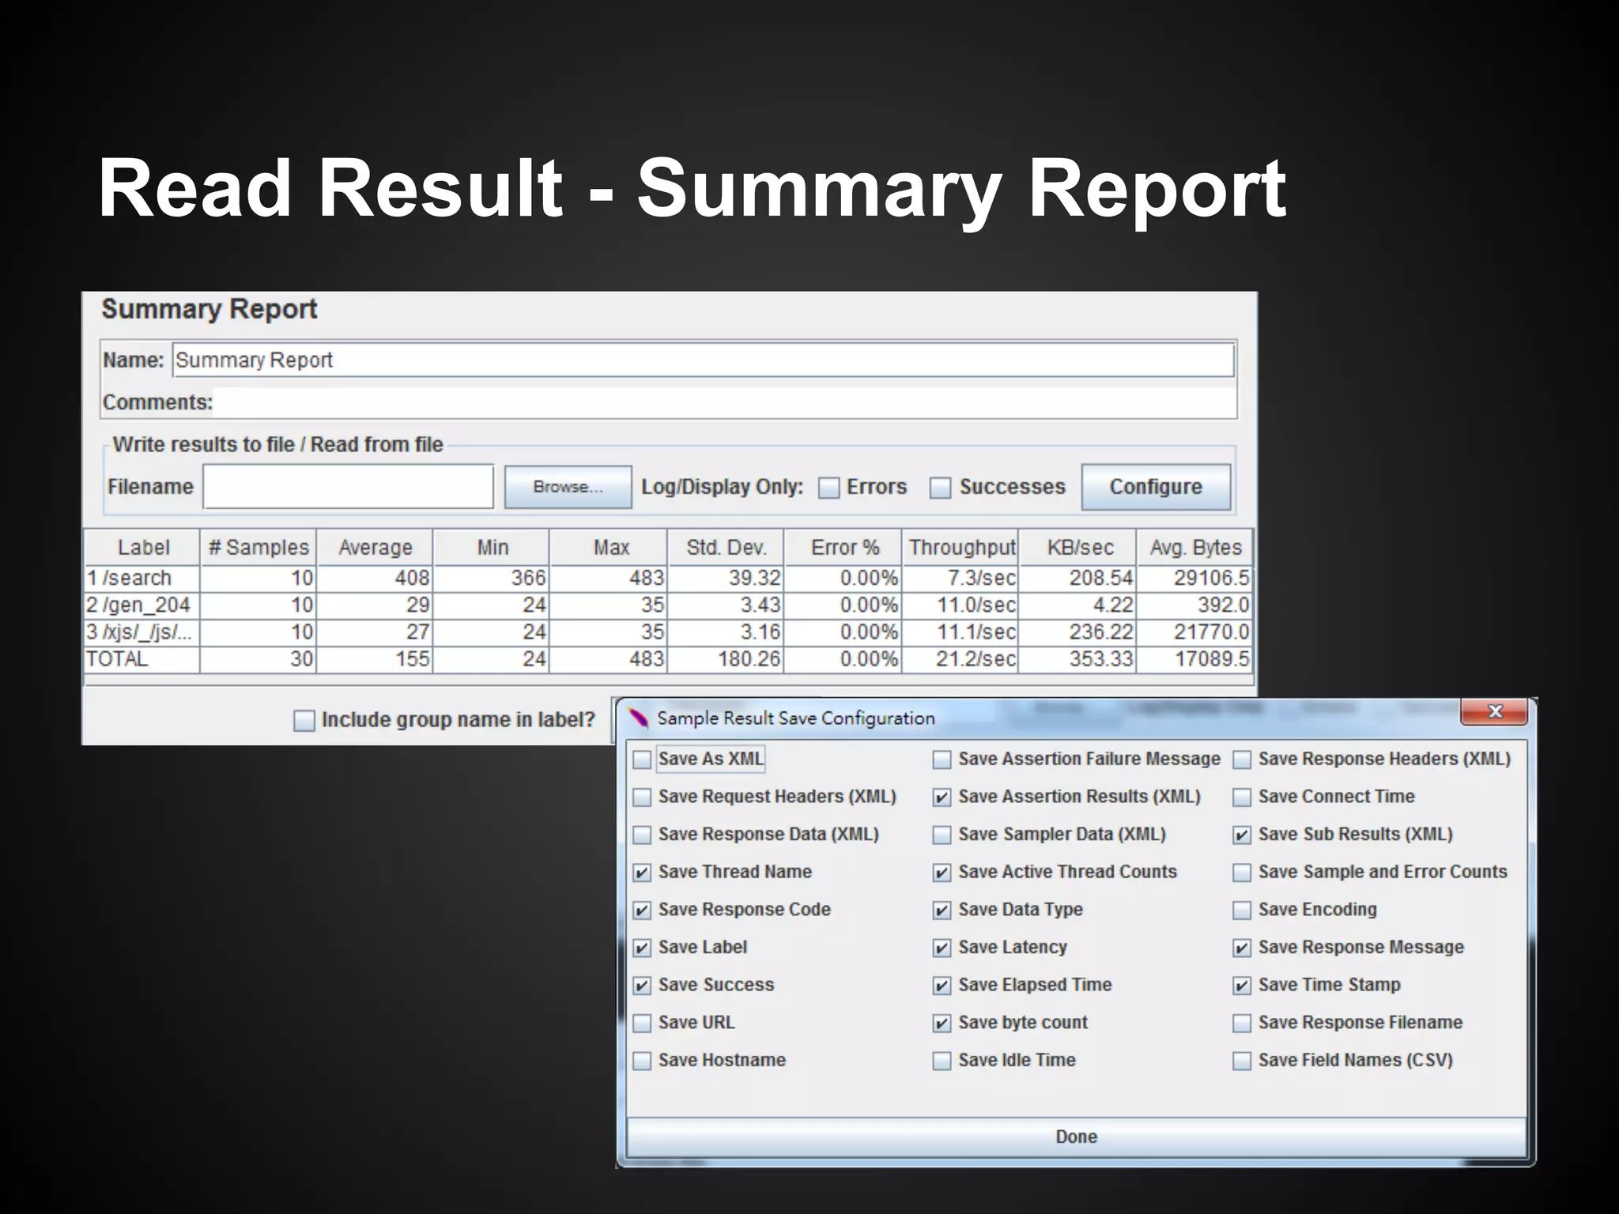Image resolution: width=1619 pixels, height=1214 pixels.
Task: Select the TOTAL row label
Action: (142, 659)
